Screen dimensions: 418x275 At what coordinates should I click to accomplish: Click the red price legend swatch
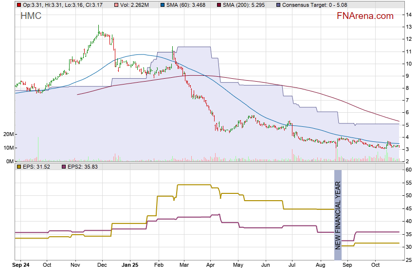(19, 4)
